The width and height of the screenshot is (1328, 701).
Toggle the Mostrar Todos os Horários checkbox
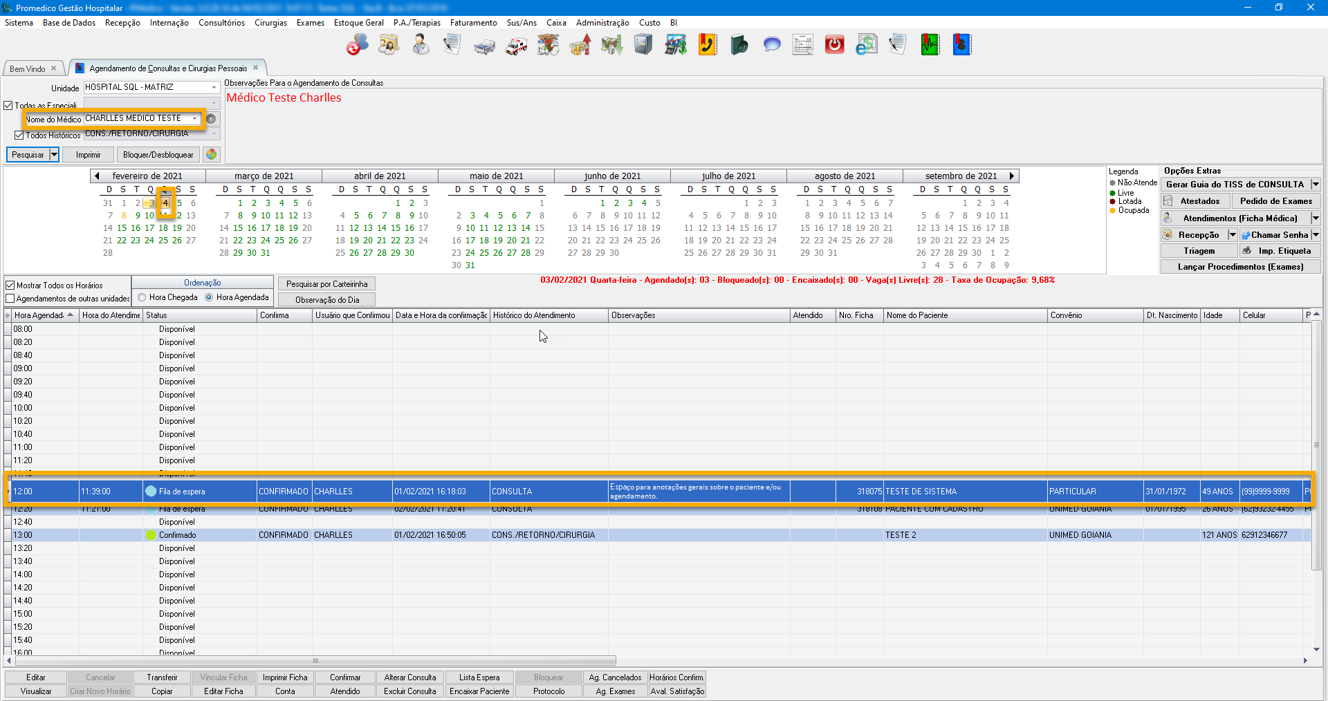click(x=10, y=285)
